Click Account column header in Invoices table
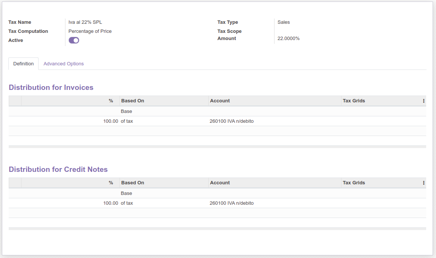The width and height of the screenshot is (436, 258). [x=275, y=101]
